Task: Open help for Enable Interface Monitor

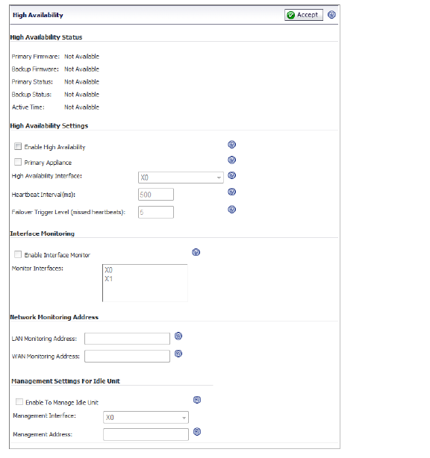Action: click(x=196, y=252)
